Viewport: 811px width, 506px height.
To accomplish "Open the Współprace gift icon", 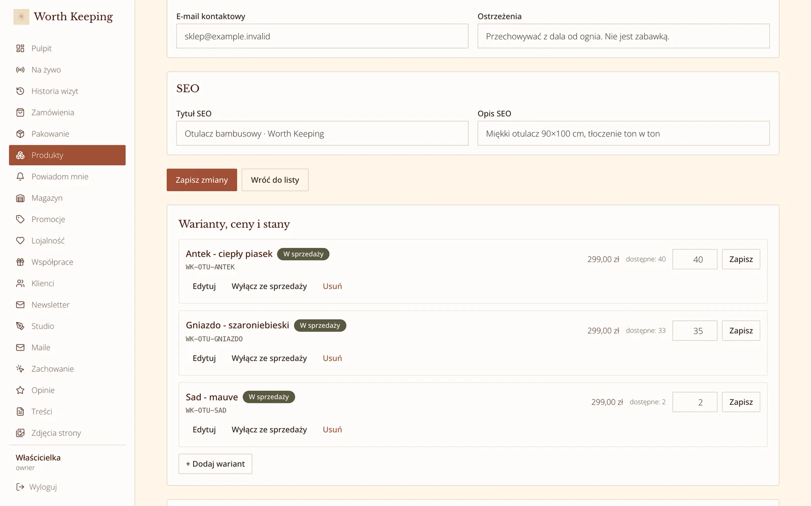I will click(20, 262).
